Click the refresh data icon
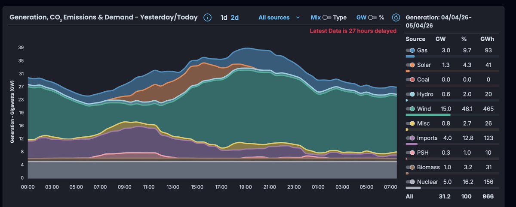The width and height of the screenshot is (516, 207). pyautogui.click(x=396, y=18)
